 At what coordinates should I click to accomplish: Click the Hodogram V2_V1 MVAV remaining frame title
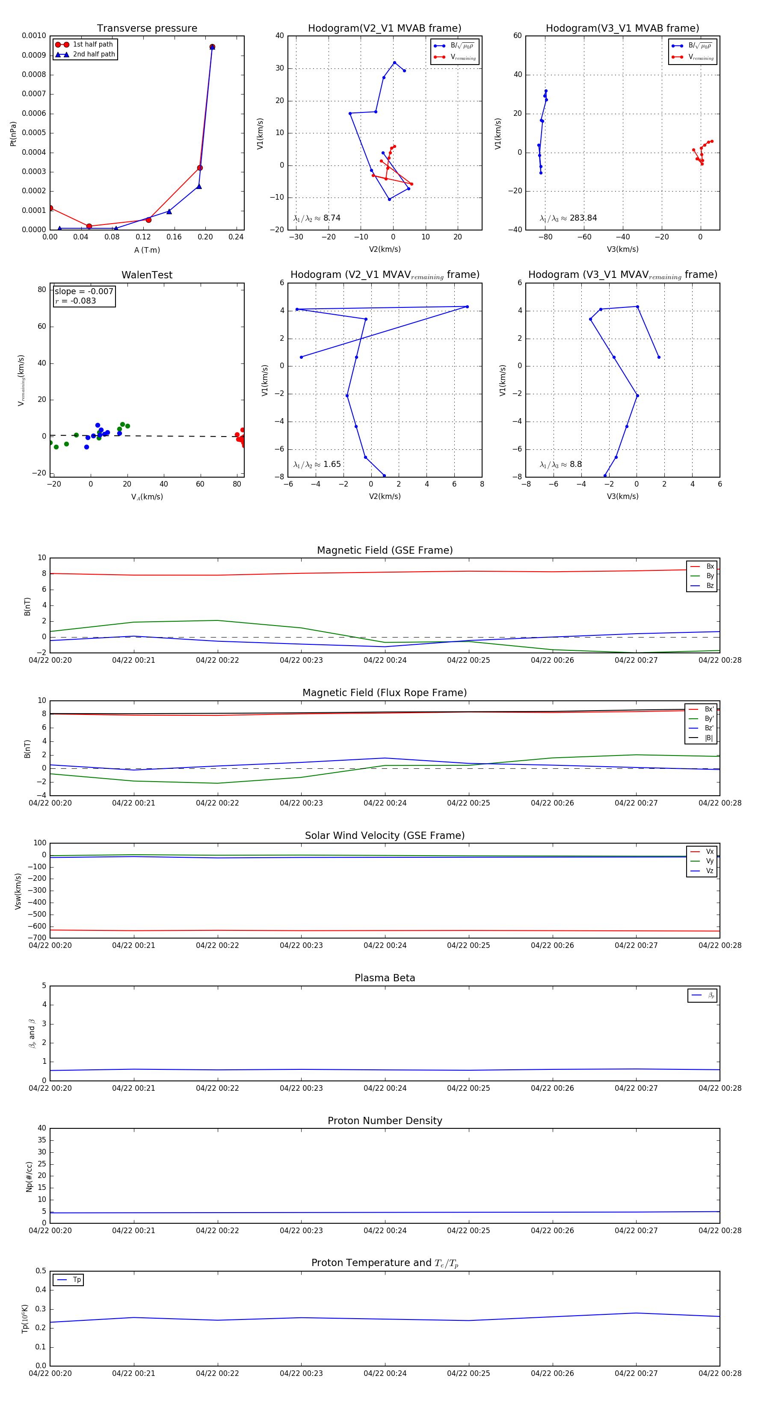(x=385, y=275)
